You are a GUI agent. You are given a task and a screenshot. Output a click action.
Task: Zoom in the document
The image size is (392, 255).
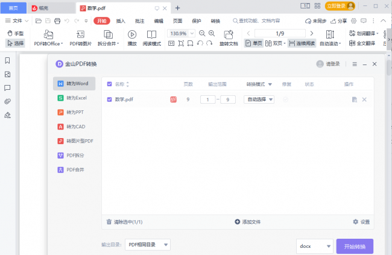click(212, 33)
